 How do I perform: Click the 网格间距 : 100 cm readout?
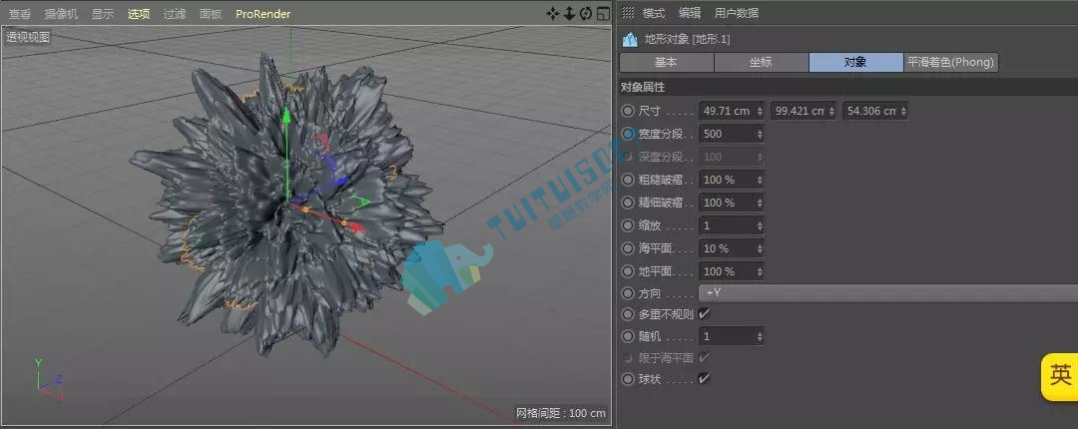pos(561,412)
